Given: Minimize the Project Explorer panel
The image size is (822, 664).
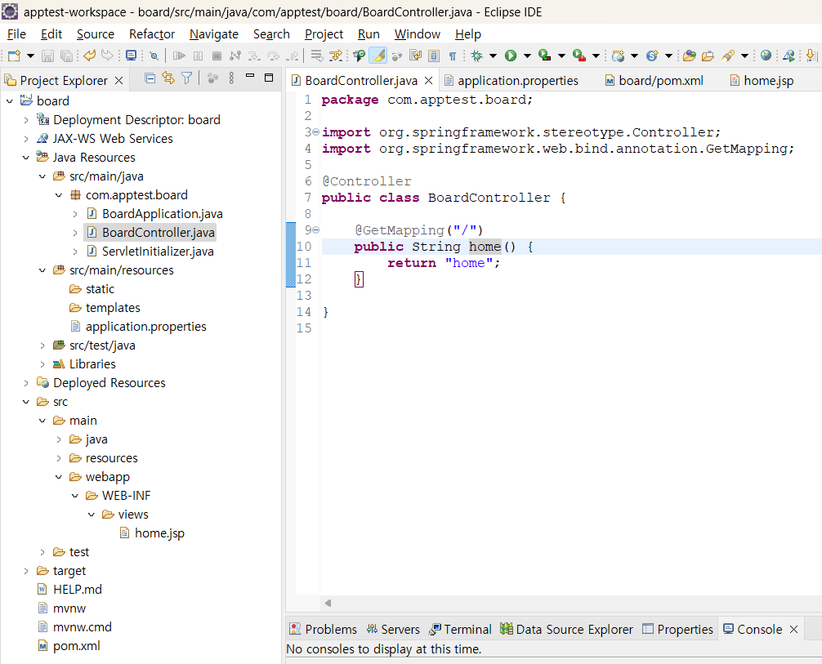Looking at the screenshot, I should (250, 77).
